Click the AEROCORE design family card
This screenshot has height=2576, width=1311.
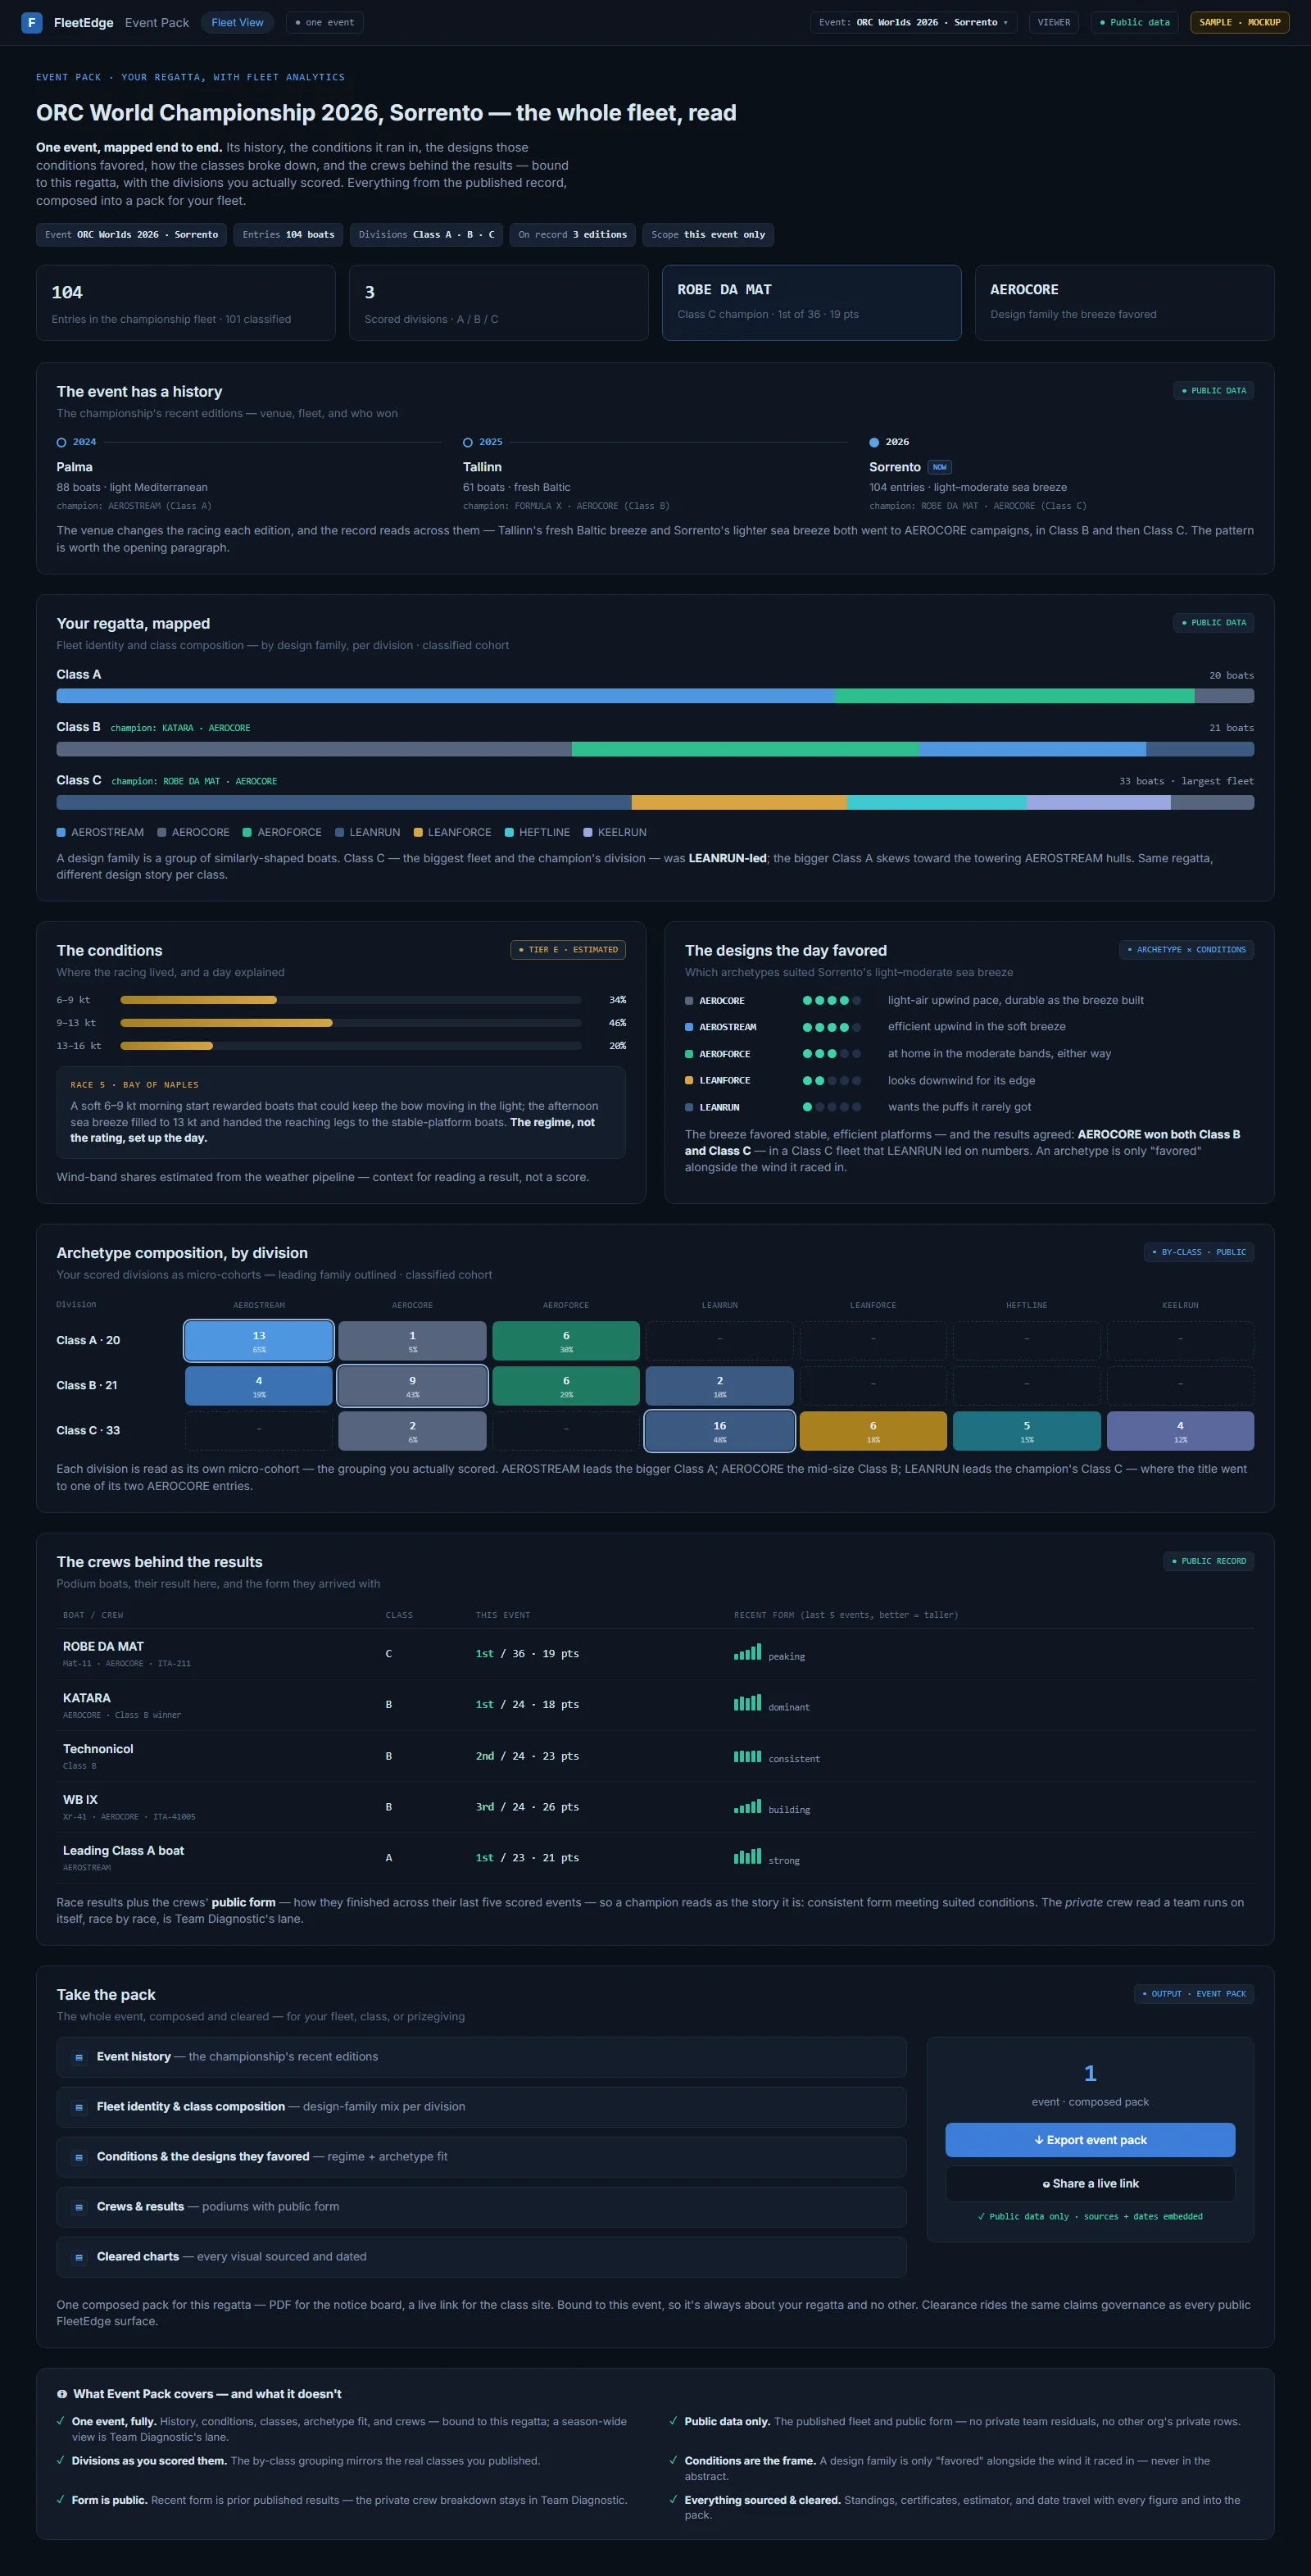pyautogui.click(x=1124, y=302)
